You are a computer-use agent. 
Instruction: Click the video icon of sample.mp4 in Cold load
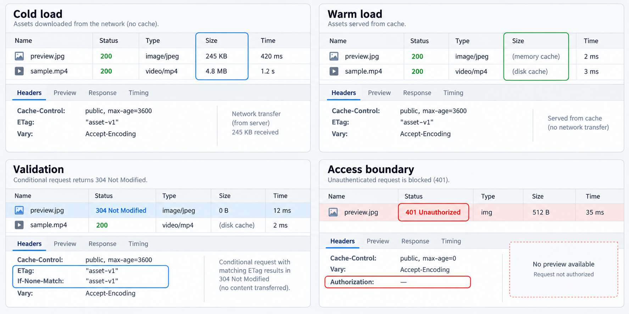(x=19, y=71)
